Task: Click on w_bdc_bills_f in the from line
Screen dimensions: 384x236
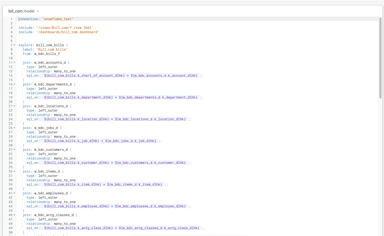Action: [x=47, y=54]
